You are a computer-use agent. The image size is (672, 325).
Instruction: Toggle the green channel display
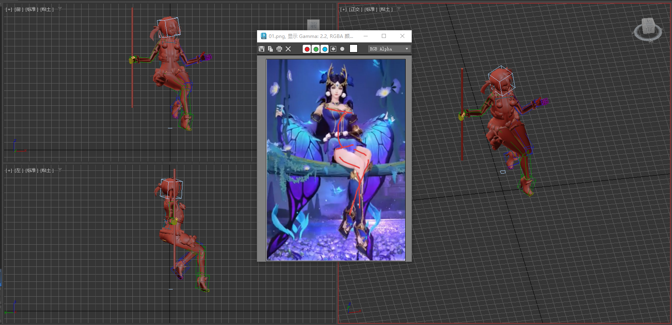[316, 49]
